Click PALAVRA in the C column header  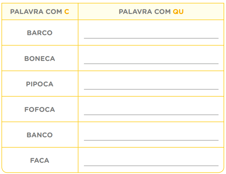click(27, 12)
